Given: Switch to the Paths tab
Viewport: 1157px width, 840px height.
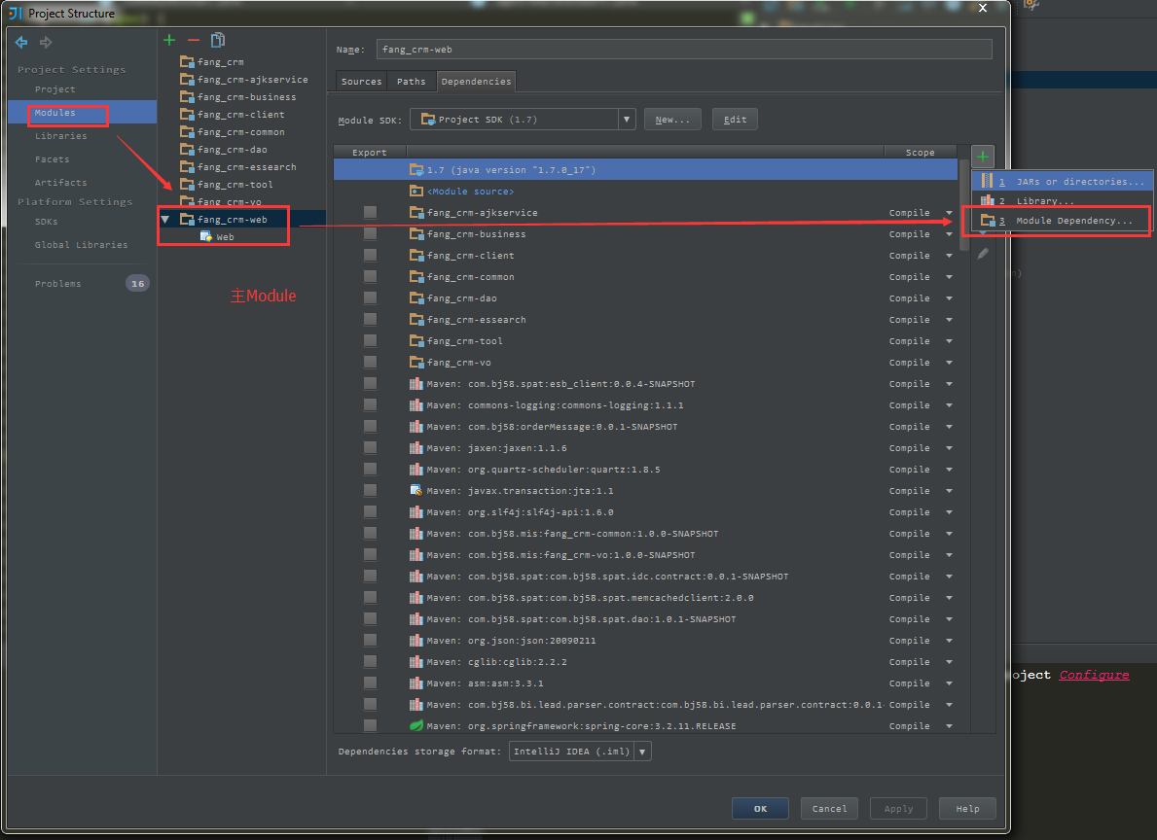Looking at the screenshot, I should [411, 81].
